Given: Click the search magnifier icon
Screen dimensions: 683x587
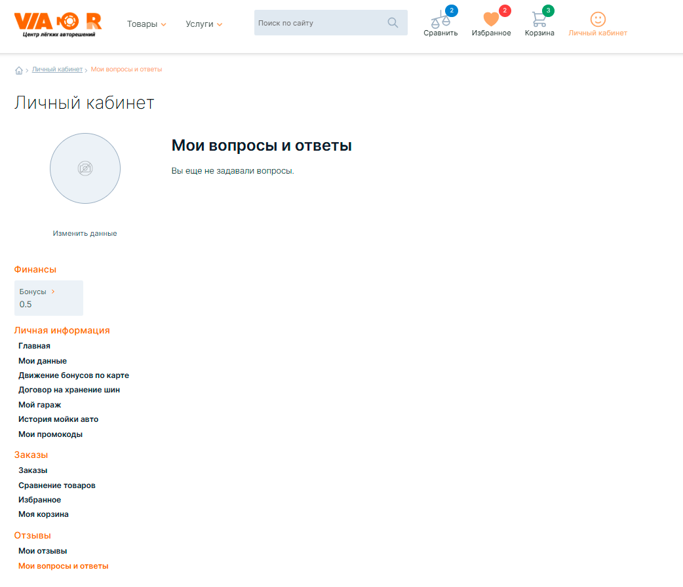Looking at the screenshot, I should [x=393, y=23].
